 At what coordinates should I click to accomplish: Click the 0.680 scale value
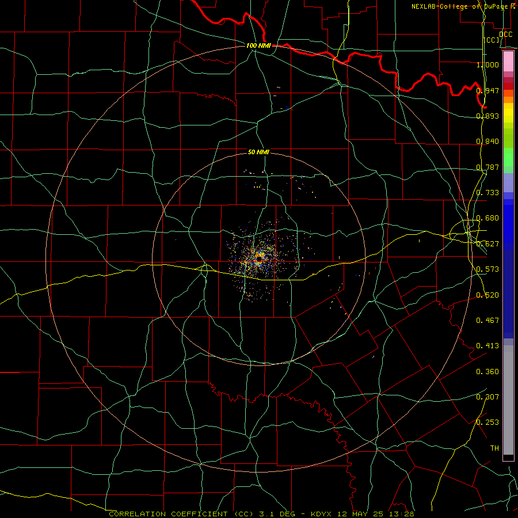click(x=487, y=218)
